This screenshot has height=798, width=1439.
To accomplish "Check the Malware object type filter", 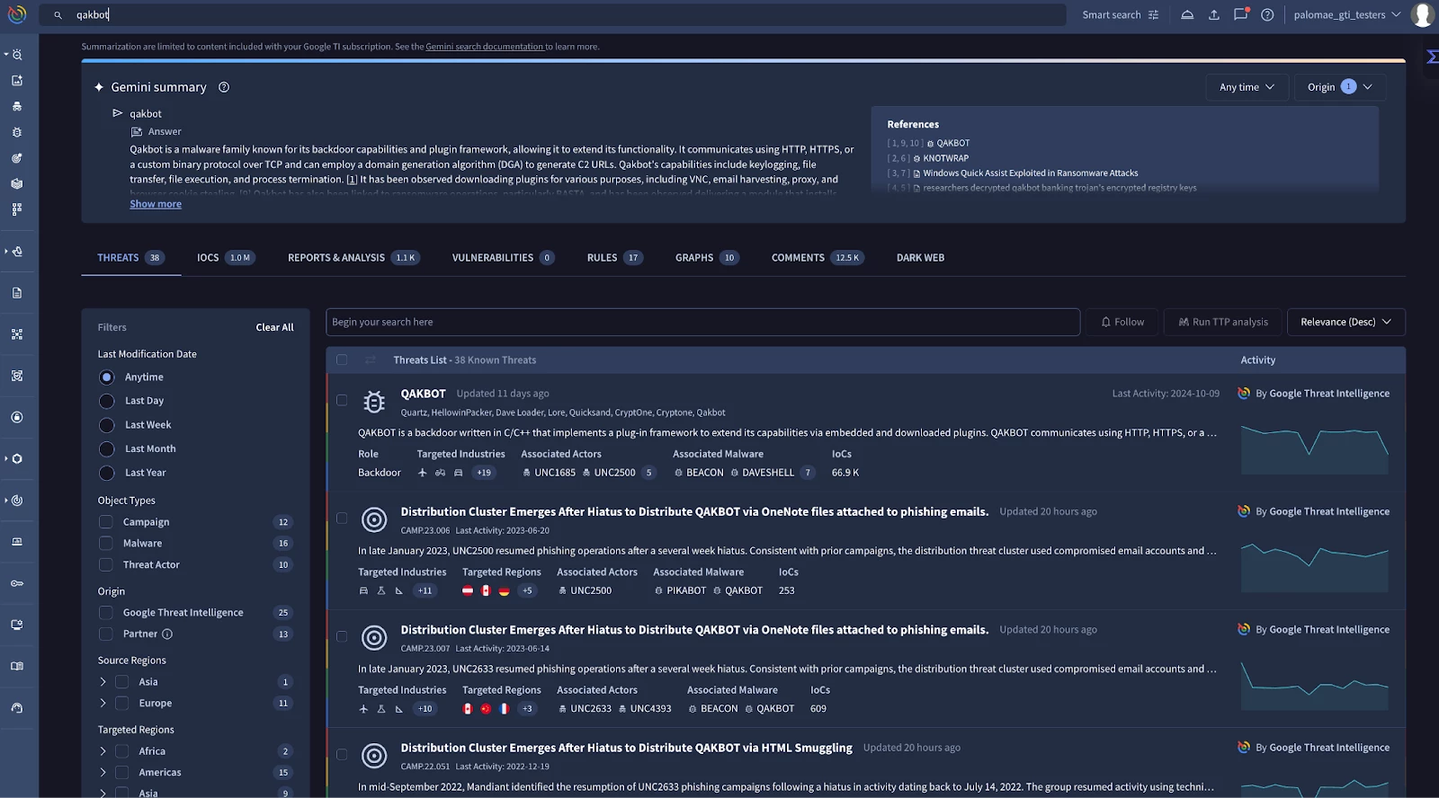I will coord(105,544).
